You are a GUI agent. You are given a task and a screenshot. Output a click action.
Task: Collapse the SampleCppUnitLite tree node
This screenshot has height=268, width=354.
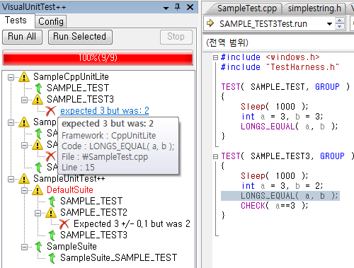11,77
